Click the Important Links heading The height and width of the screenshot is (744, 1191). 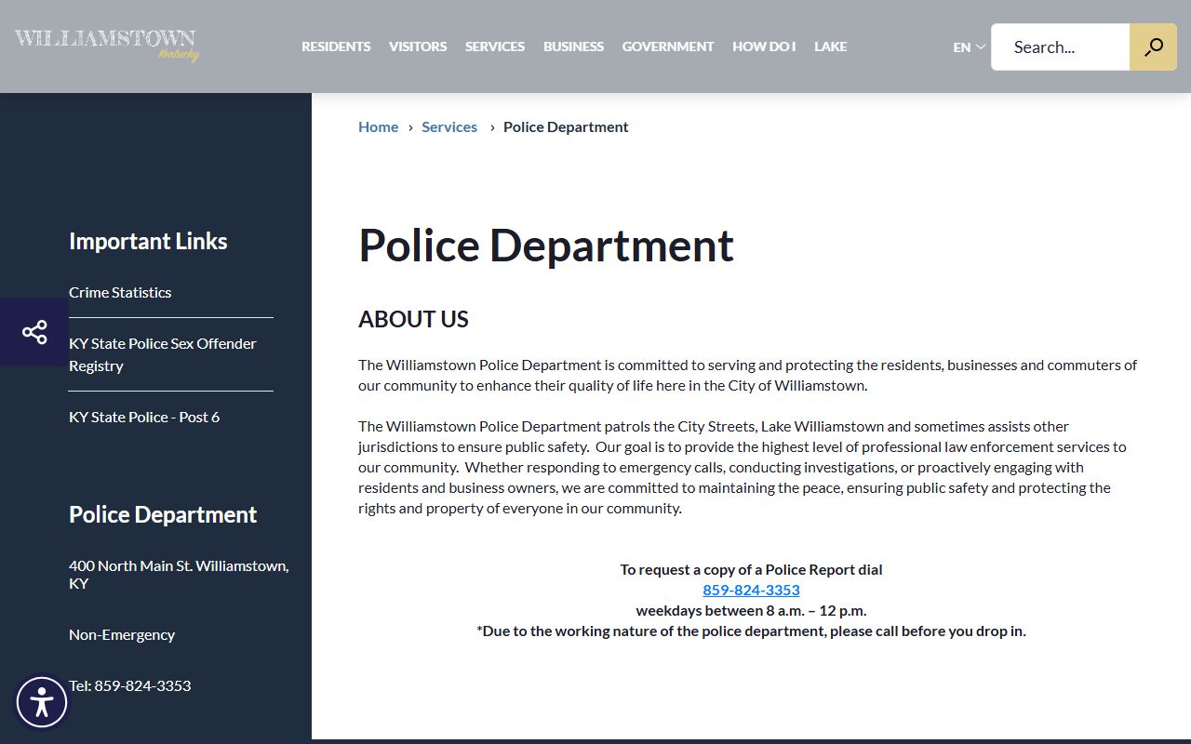point(148,241)
